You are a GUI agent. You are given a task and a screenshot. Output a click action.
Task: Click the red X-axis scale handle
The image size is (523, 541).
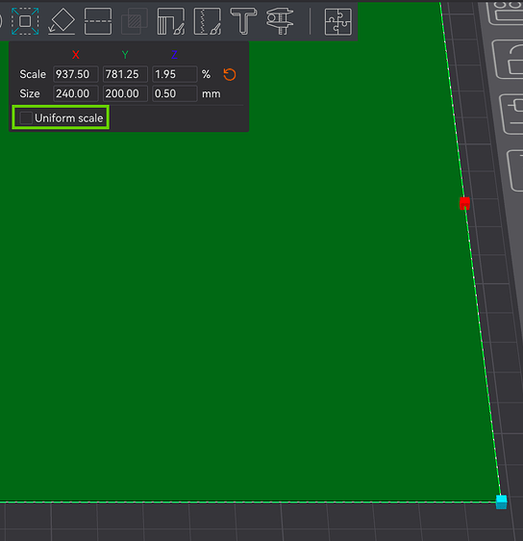click(464, 203)
